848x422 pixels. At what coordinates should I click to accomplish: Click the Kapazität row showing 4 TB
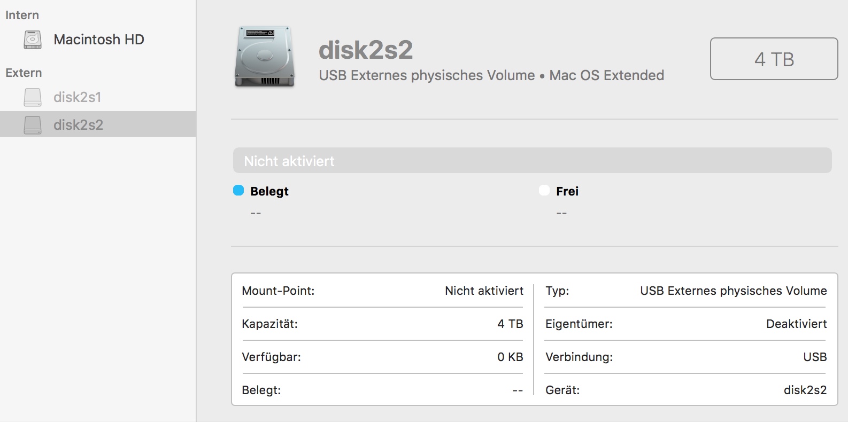382,324
